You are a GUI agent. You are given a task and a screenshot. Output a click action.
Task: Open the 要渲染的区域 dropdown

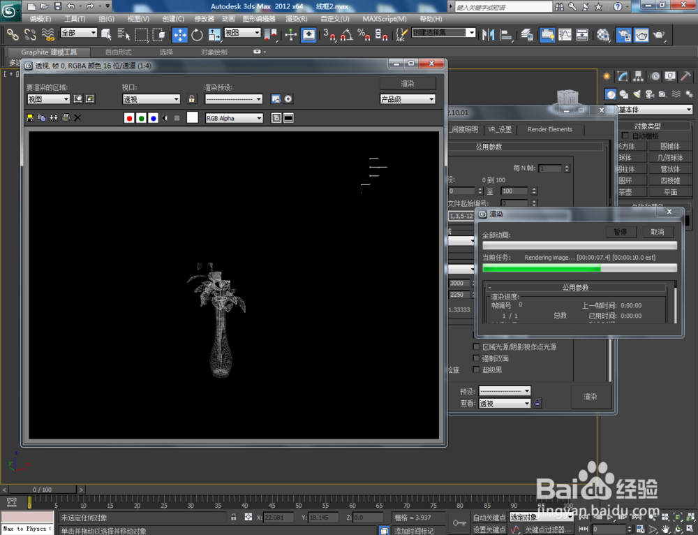click(x=48, y=99)
